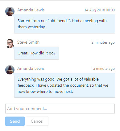Select the Steve Smith author name
The width and height of the screenshot is (120, 131).
[28, 42]
